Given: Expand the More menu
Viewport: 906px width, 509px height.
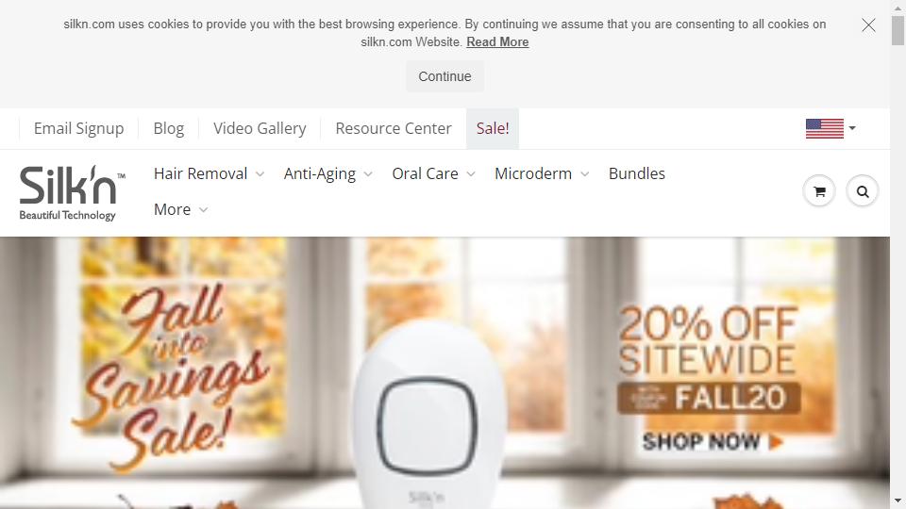Looking at the screenshot, I should [x=180, y=209].
